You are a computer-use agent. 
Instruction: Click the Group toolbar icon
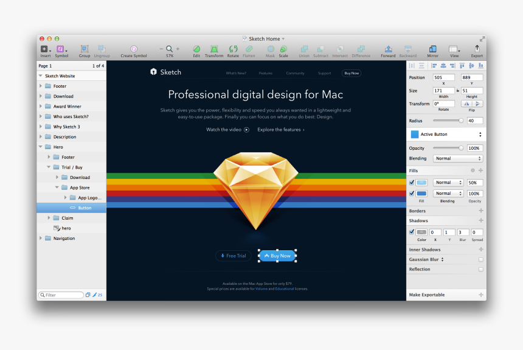[85, 49]
